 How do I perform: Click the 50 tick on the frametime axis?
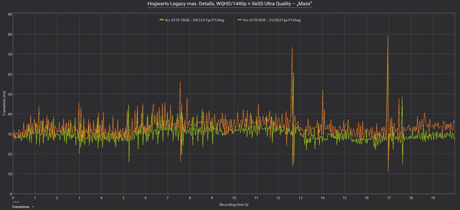10,94
